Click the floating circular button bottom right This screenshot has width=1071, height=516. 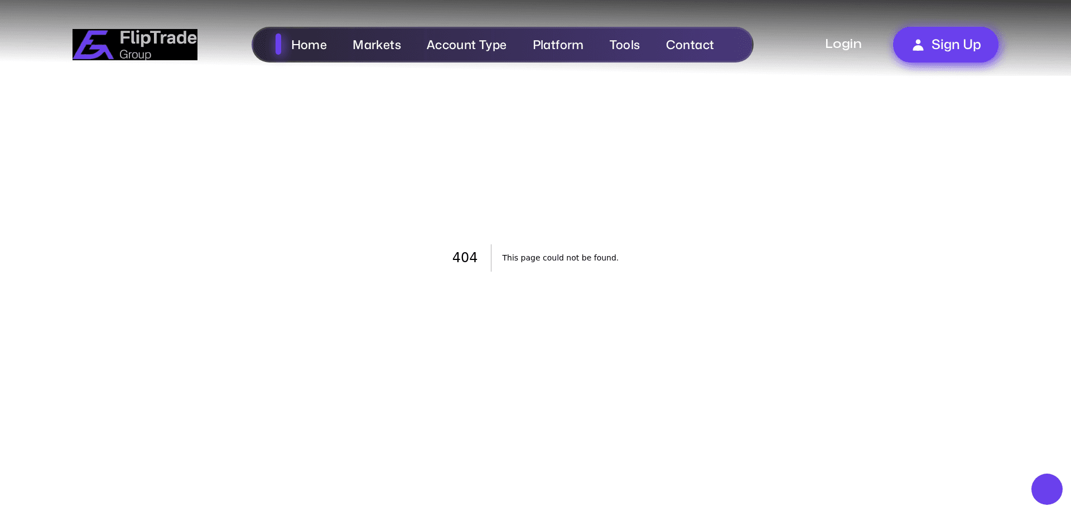[1047, 489]
